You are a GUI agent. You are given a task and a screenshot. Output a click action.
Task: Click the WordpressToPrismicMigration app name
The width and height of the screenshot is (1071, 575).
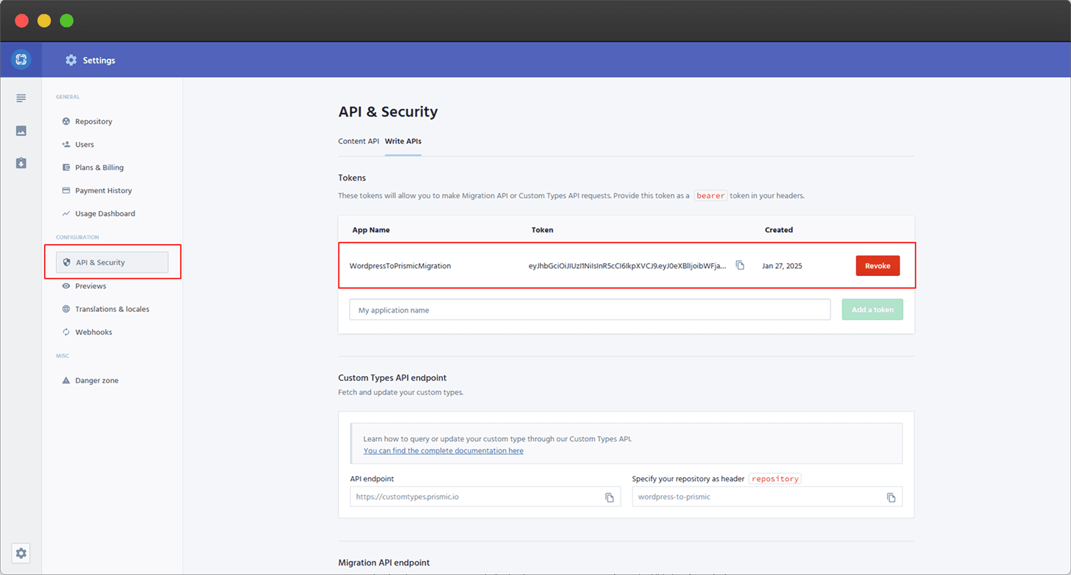(x=400, y=266)
